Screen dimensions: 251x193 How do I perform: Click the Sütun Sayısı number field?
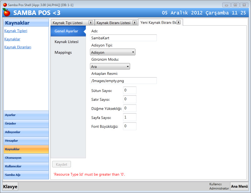pos(130,90)
